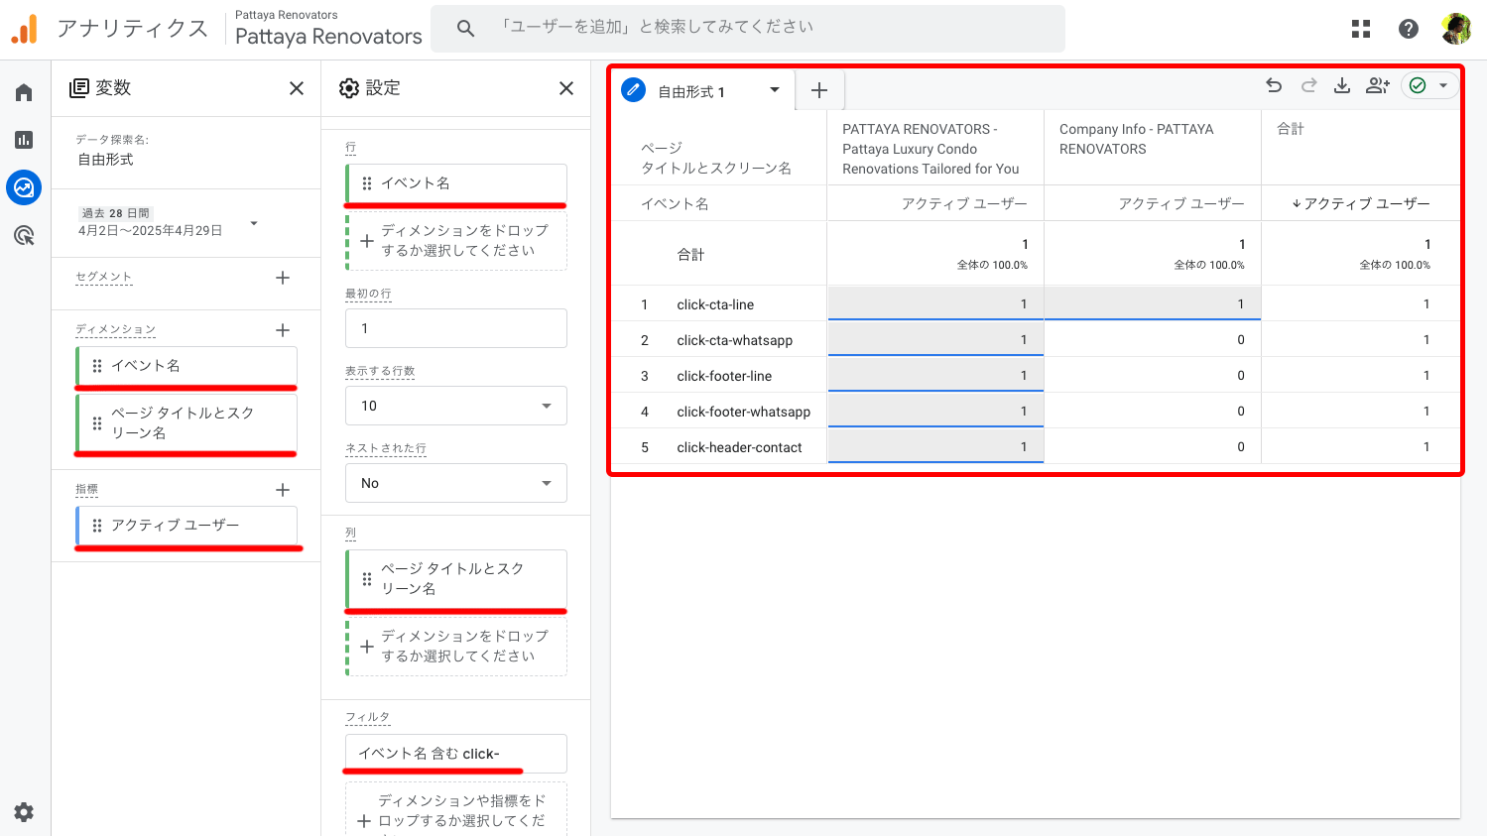The height and width of the screenshot is (836, 1487).
Task: Click the search box at top
Action: [x=748, y=28]
